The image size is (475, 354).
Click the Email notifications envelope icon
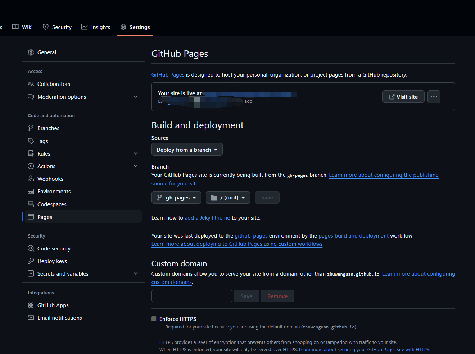tap(31, 318)
